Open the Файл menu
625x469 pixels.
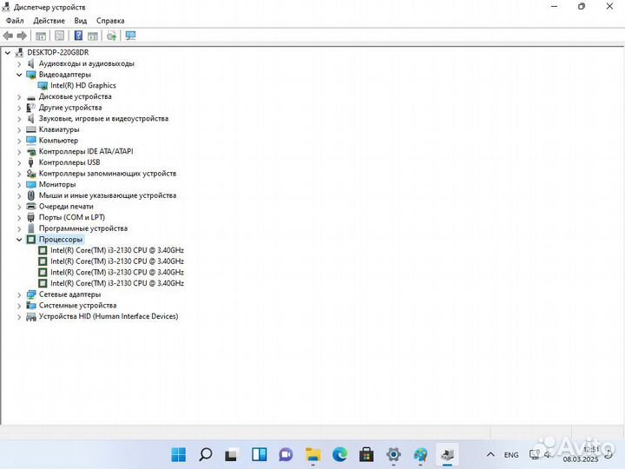[15, 21]
